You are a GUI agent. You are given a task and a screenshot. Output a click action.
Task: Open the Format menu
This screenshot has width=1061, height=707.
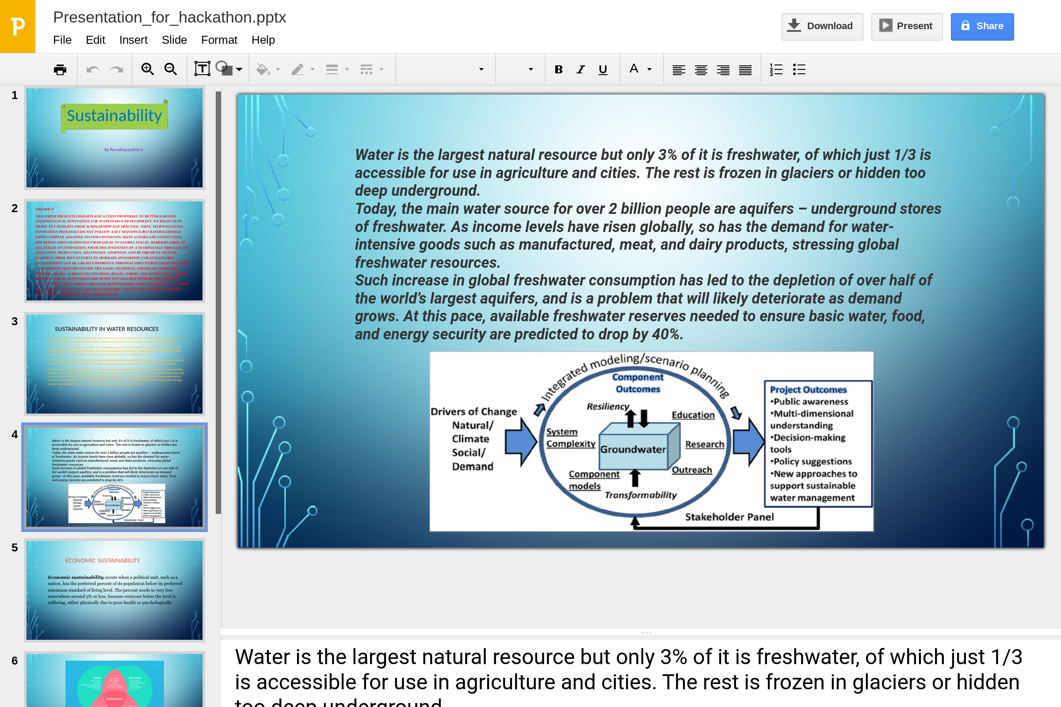tap(219, 40)
